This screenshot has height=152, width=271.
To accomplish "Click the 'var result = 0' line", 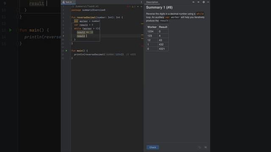I will click(x=84, y=25).
